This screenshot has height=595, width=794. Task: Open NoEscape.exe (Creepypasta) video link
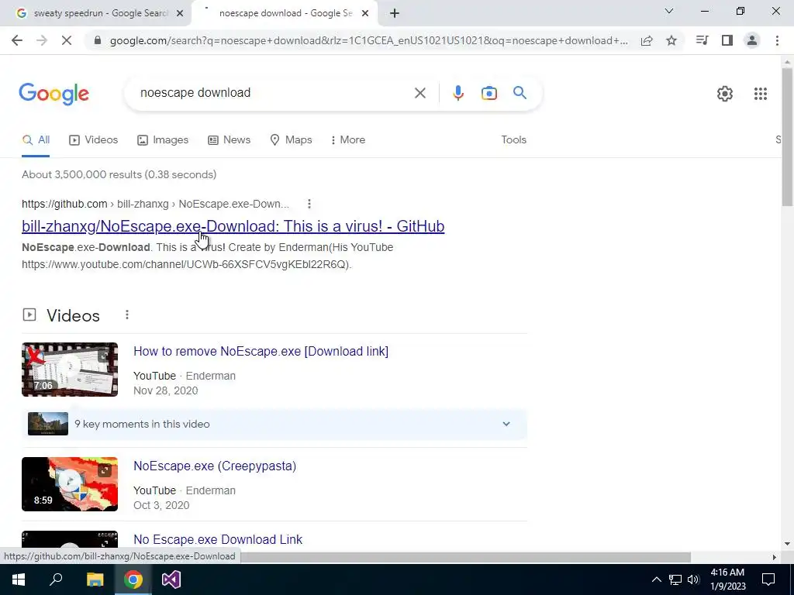tap(215, 466)
